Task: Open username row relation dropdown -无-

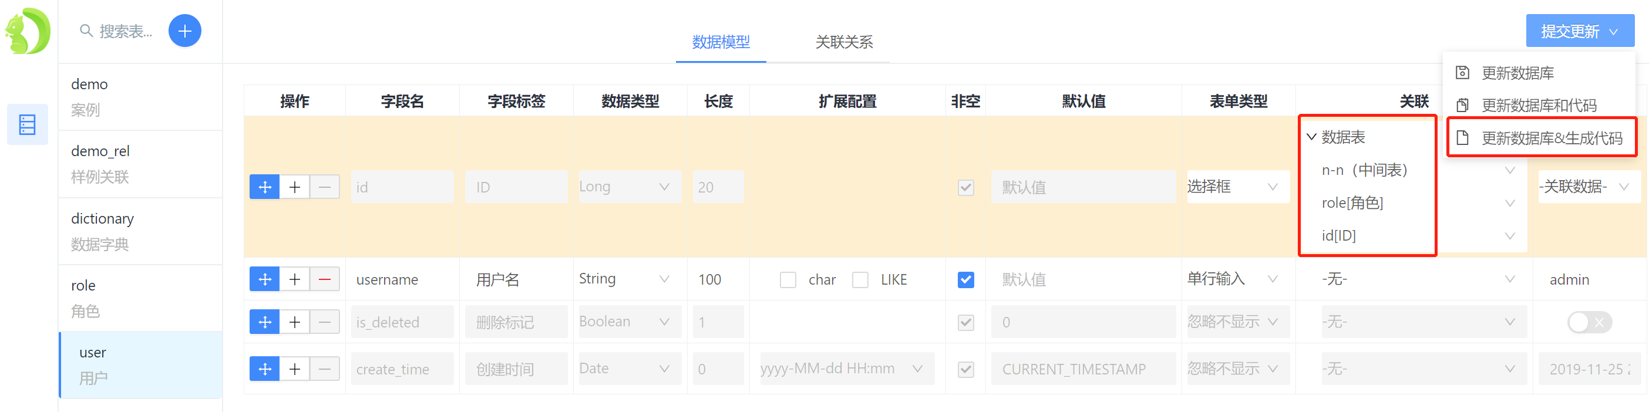Action: pos(1423,279)
